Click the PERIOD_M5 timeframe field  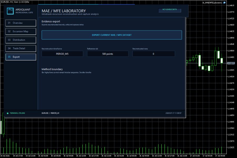tap(62, 54)
